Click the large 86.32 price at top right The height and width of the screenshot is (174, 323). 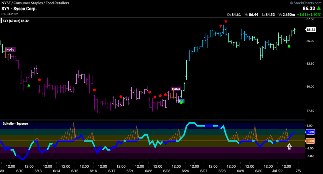click(x=309, y=8)
